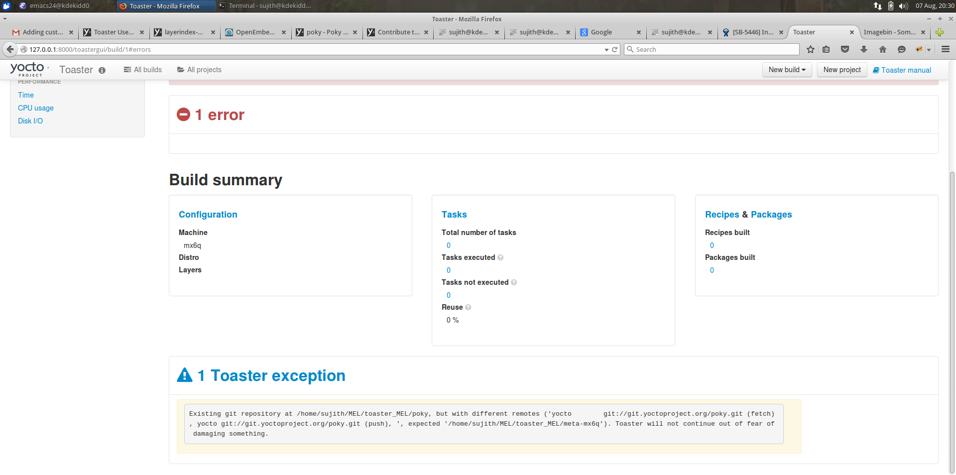
Task: Open the Disk I/O page
Action: 30,121
